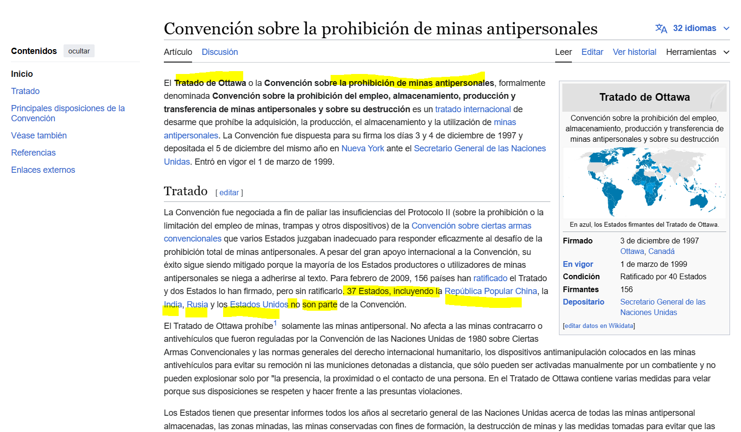This screenshot has height=432, width=741.
Task: Edit the Tratado section via editar link
Action: pos(229,193)
